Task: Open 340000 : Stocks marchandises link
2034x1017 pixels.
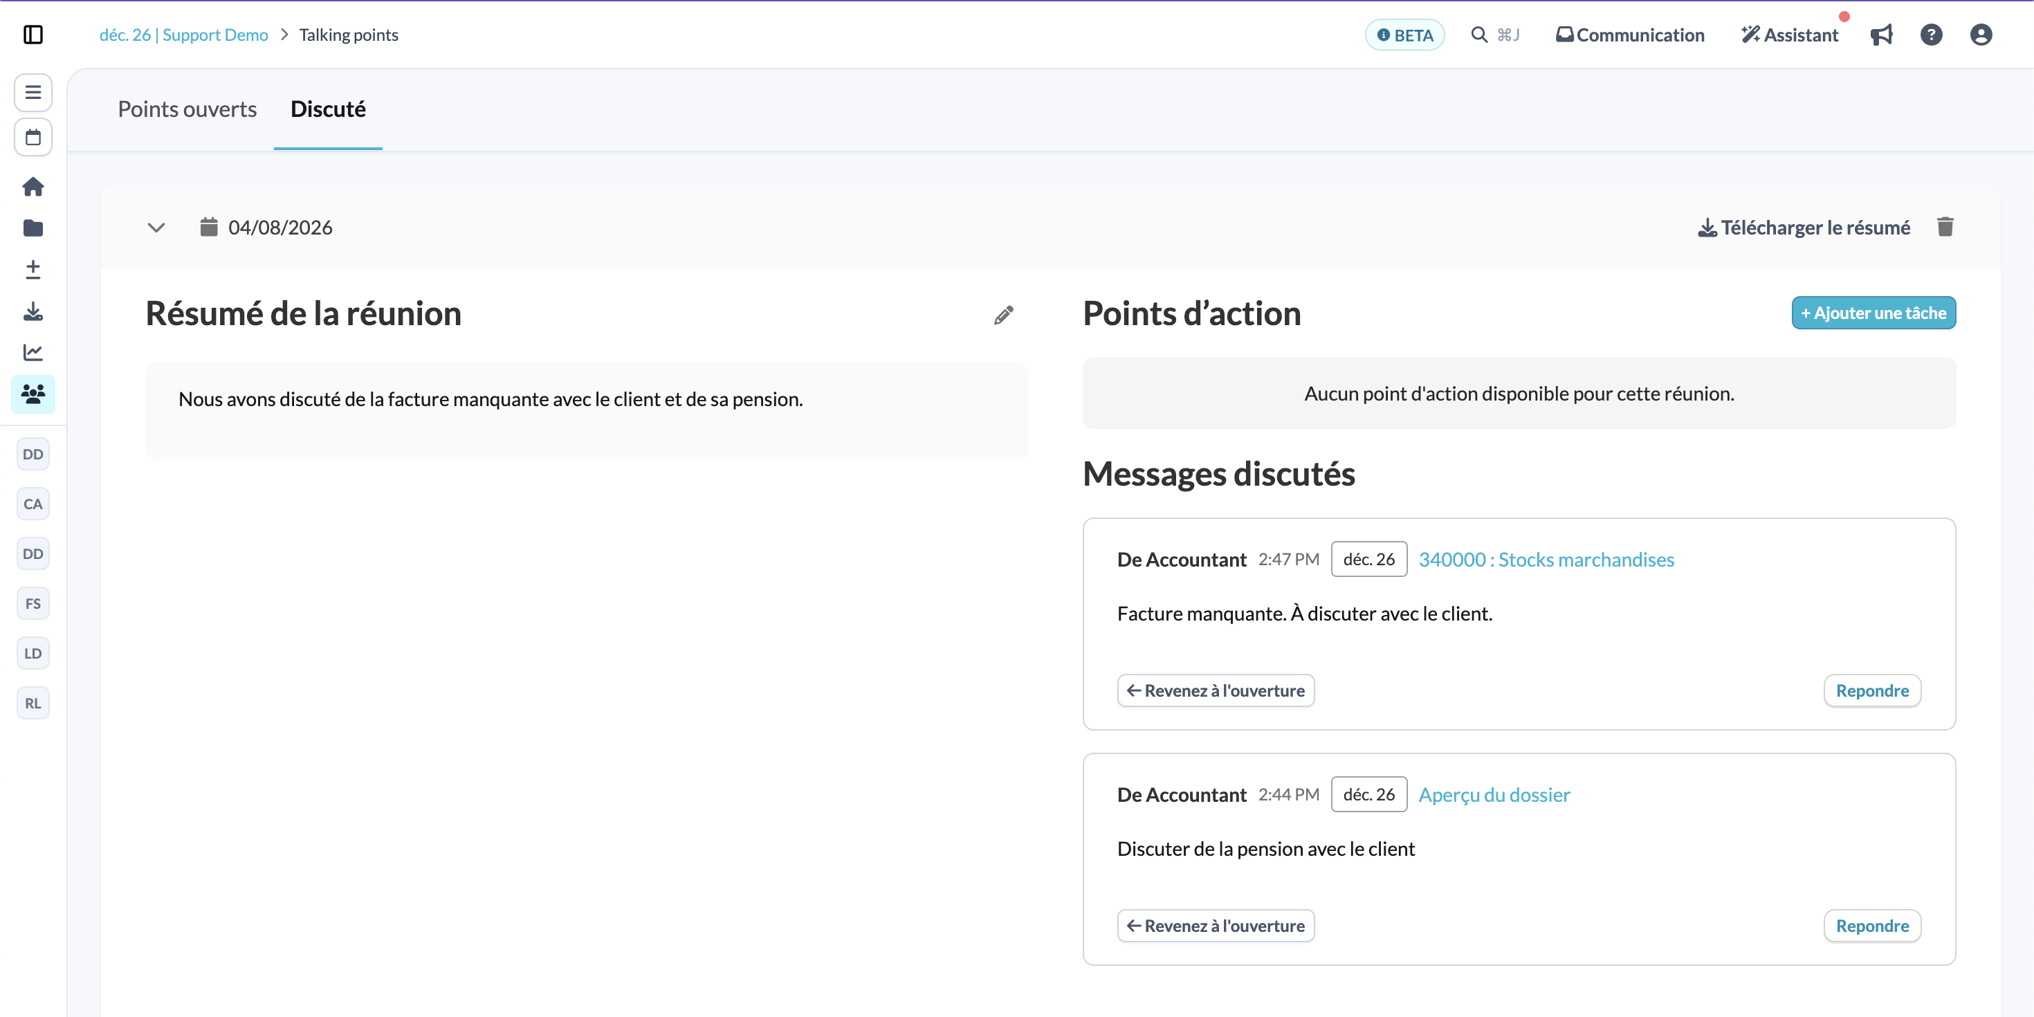Action: 1546,559
